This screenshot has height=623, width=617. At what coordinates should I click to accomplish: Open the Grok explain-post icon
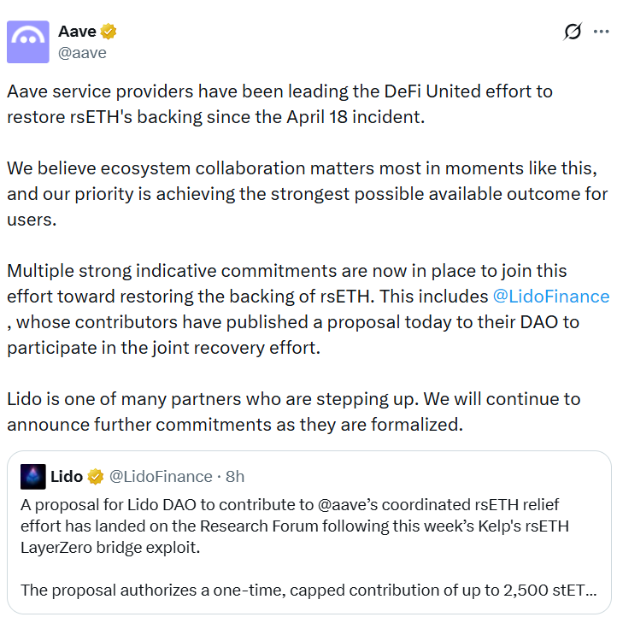click(573, 32)
